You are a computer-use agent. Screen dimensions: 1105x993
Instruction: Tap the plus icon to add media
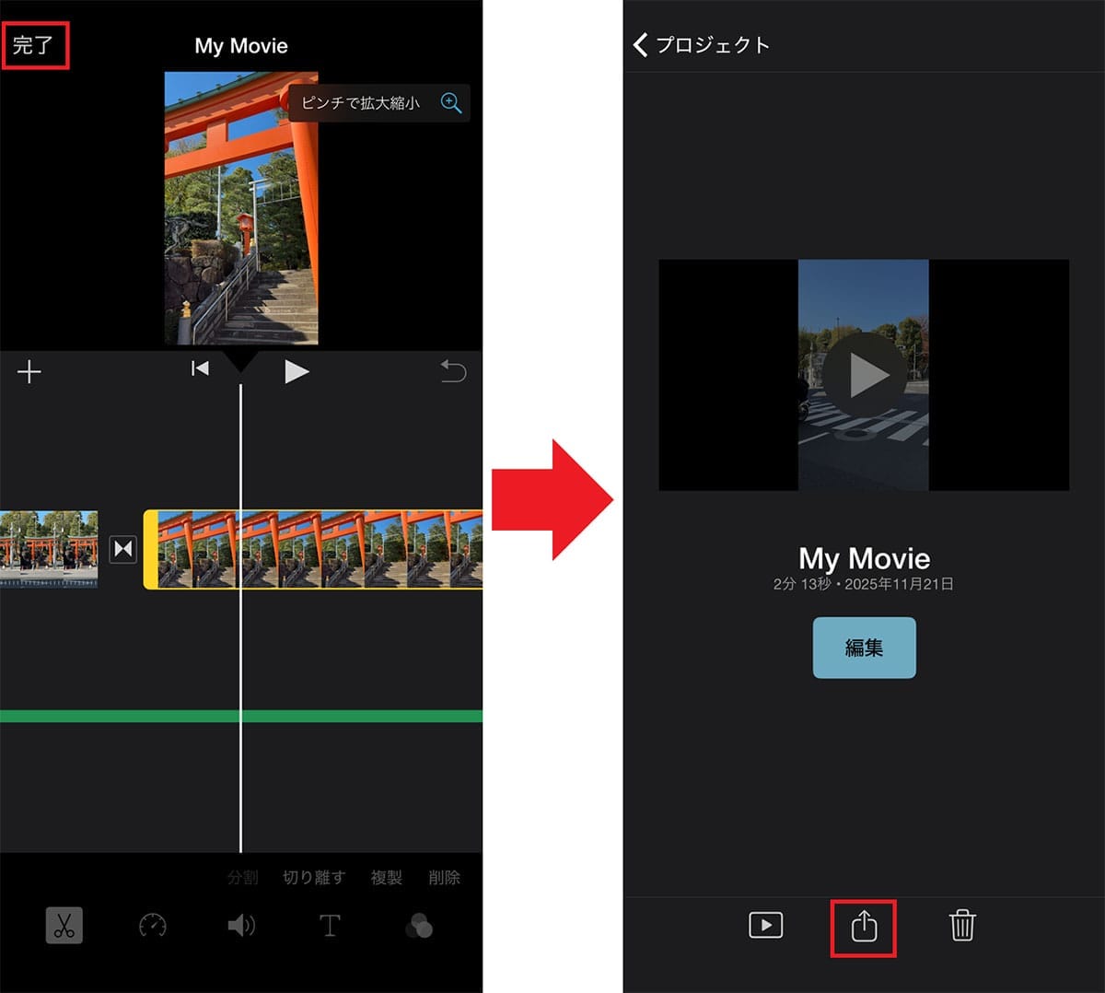pyautogui.click(x=29, y=371)
